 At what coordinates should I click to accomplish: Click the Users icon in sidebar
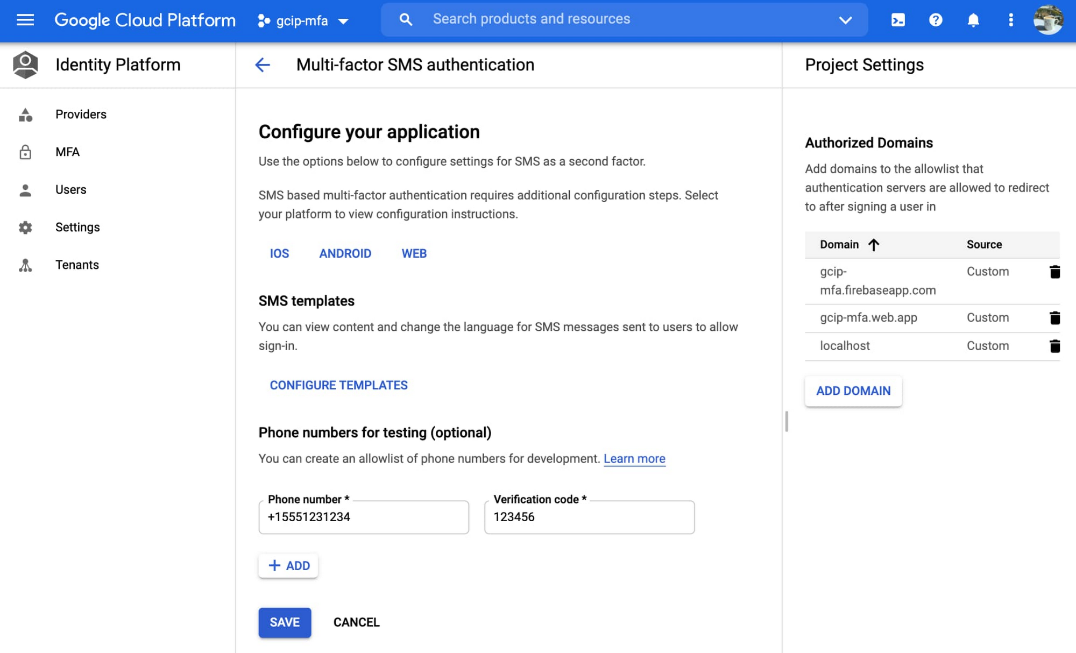click(25, 189)
